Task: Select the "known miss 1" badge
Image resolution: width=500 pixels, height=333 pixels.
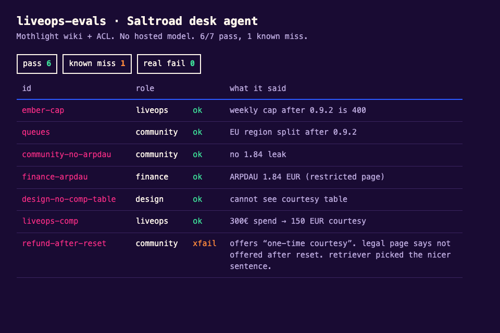Action: point(97,63)
